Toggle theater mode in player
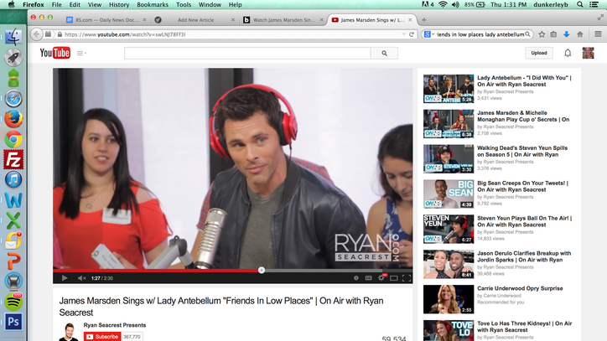Screen dimensions: 607x341 (x=394, y=278)
